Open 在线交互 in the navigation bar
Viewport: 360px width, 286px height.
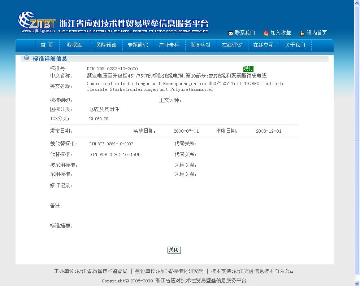(263, 45)
